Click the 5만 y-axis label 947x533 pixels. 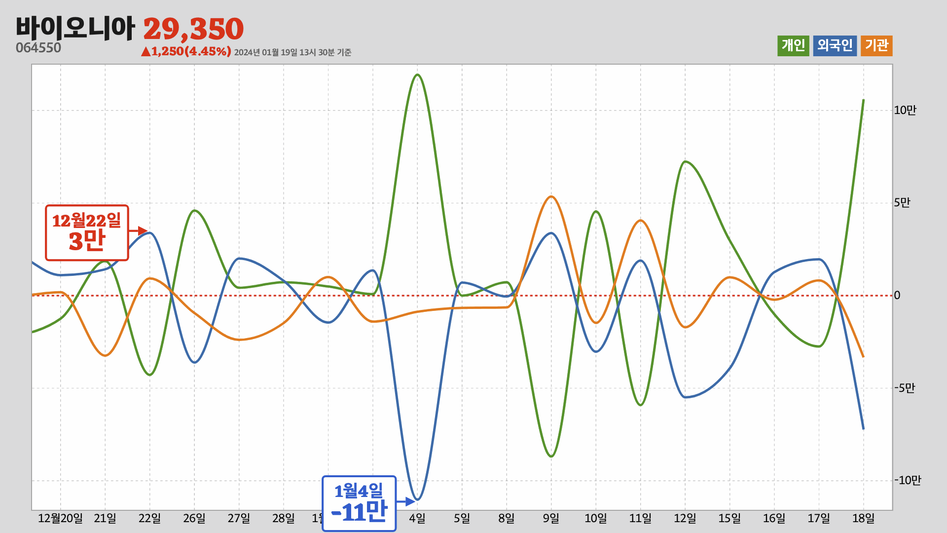[x=902, y=203]
